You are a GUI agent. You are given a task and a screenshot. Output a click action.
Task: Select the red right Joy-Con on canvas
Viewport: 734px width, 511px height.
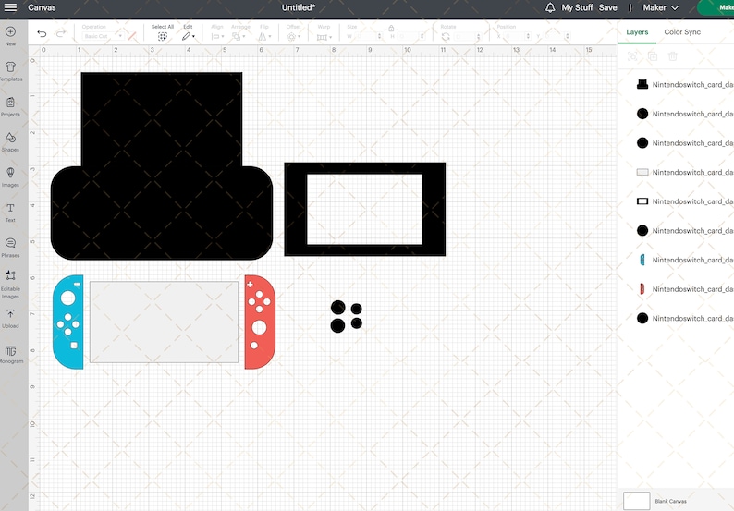pos(260,322)
